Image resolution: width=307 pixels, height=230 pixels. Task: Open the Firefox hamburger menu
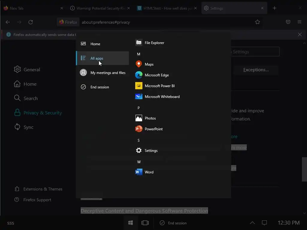(x=300, y=22)
